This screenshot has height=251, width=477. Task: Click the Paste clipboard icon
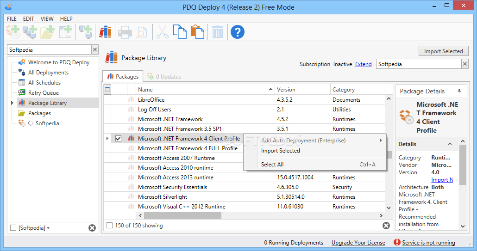point(197,31)
